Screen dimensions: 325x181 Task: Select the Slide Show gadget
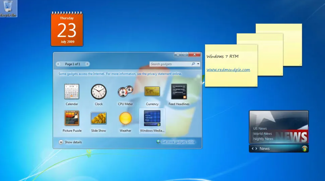pos(99,118)
